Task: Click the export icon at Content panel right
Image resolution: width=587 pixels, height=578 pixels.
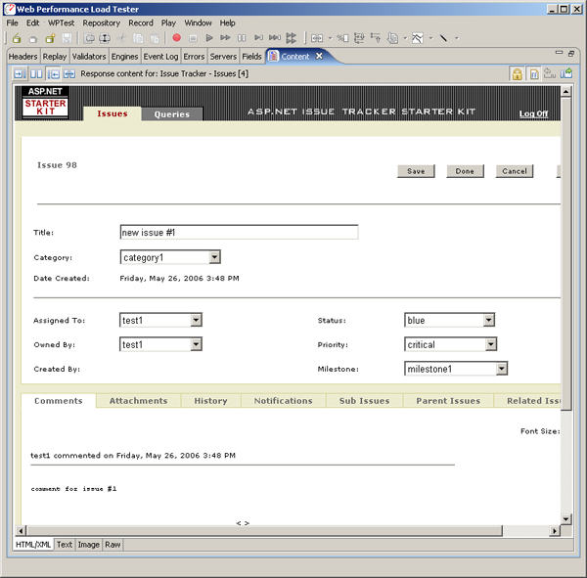Action: tap(566, 73)
